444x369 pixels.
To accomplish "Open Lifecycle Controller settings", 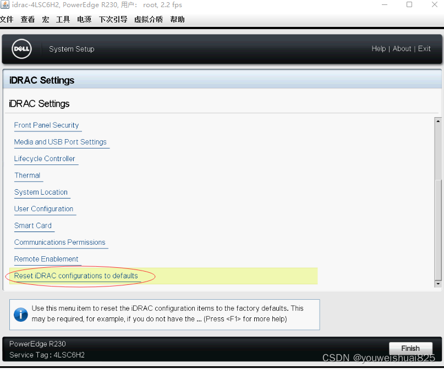I will [45, 158].
